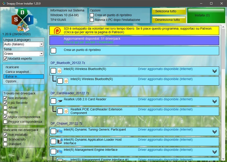Click driver list scrollbar up arrow
This screenshot has width=227, height=162.
pos(223,27)
